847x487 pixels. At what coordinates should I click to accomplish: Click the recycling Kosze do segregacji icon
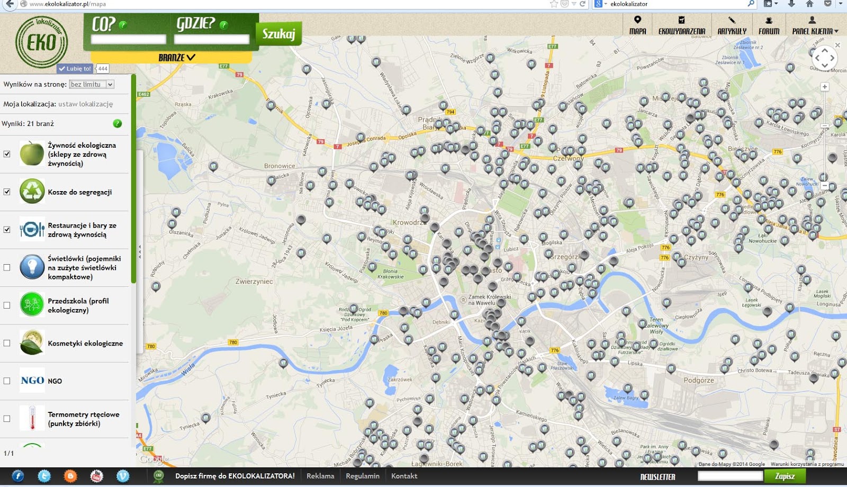pyautogui.click(x=32, y=192)
